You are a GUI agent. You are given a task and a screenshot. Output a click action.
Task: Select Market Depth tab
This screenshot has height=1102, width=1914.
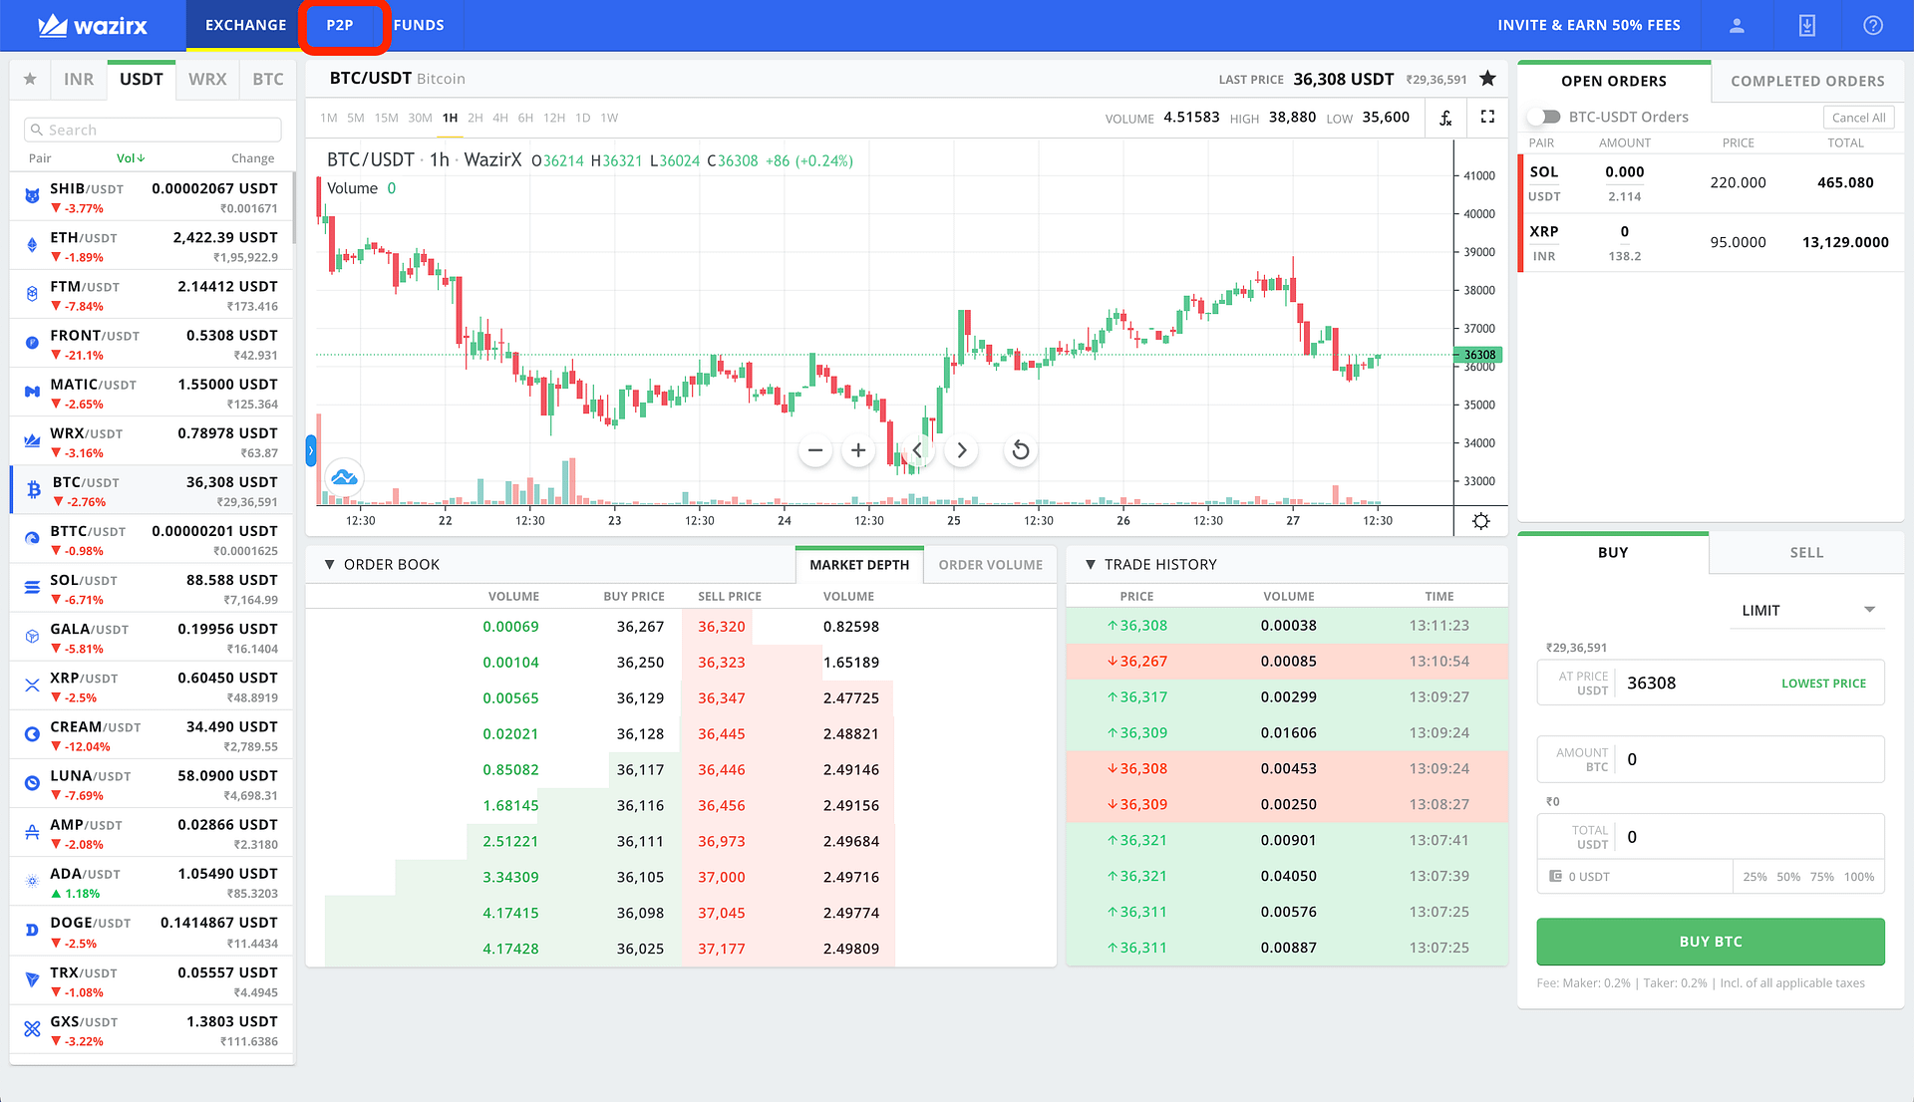[x=859, y=565]
